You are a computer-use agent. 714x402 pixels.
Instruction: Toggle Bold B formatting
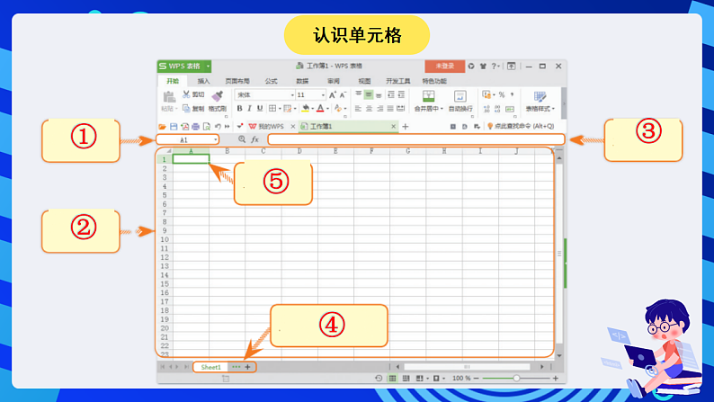pyautogui.click(x=239, y=108)
